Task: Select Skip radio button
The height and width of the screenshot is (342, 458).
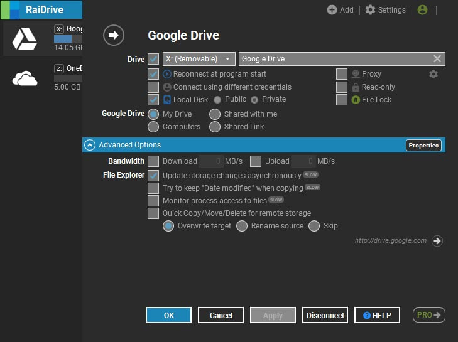Action: [x=314, y=226]
